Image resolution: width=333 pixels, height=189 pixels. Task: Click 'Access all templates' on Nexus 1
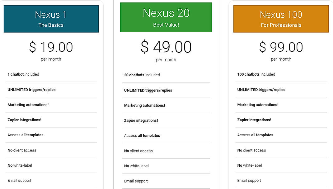26,135
